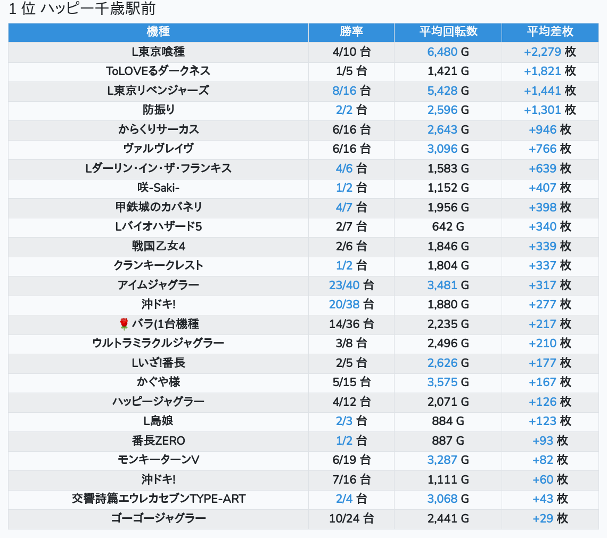Pick 'Lダーリン･イン･ザ･フランキス' from the list
Screen dimensions: 607x538
click(158, 168)
